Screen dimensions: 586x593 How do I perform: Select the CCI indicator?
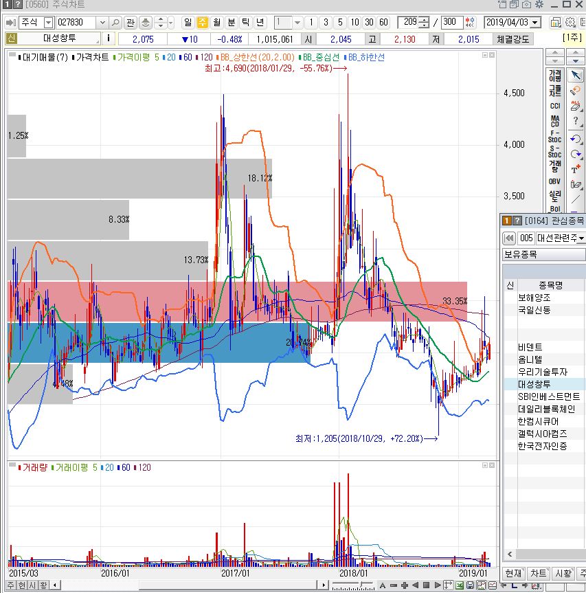[x=555, y=106]
